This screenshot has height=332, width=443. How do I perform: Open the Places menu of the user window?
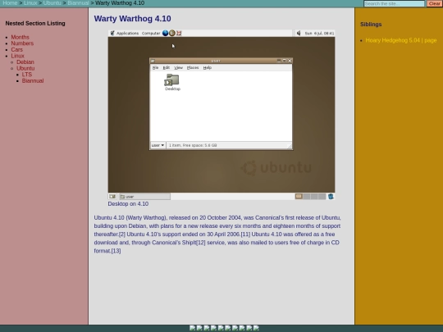[x=193, y=68]
